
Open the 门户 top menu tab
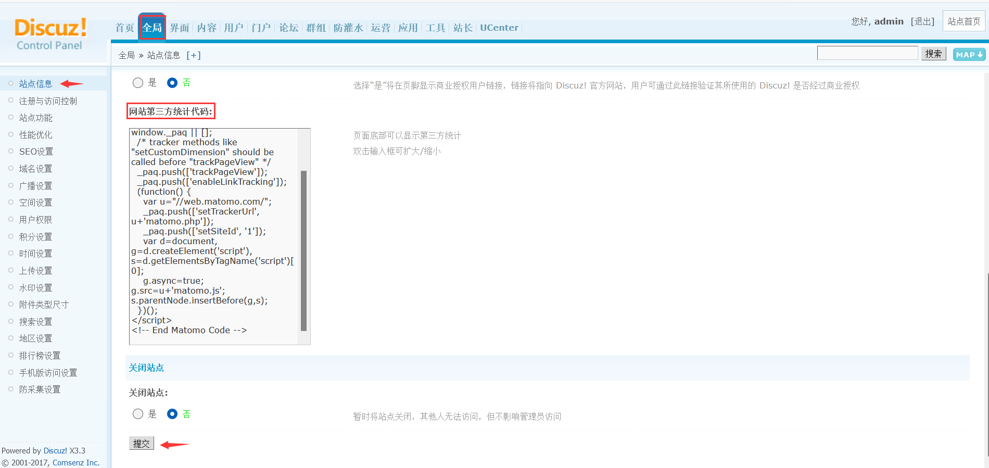[x=261, y=28]
